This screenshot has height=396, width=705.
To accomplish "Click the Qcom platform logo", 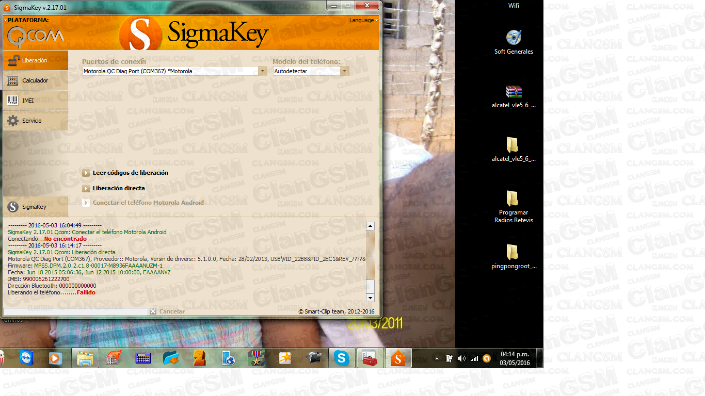I will point(35,36).
